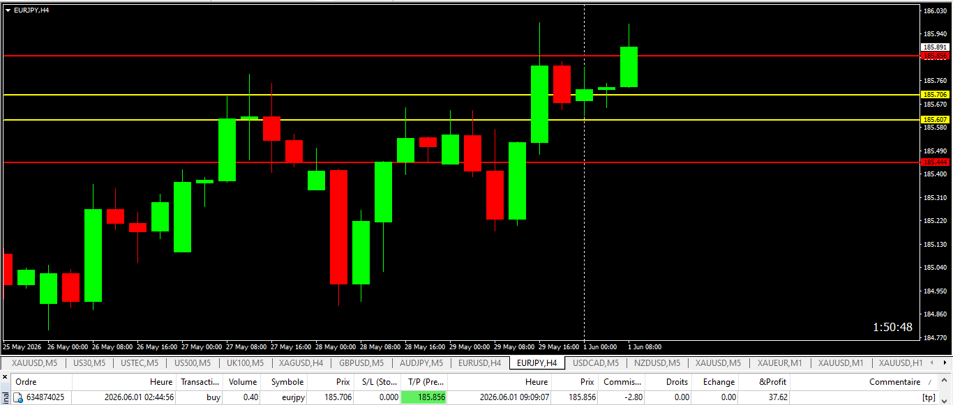Click the white 185.891 current price label
The image size is (953, 405).
pyautogui.click(x=936, y=47)
